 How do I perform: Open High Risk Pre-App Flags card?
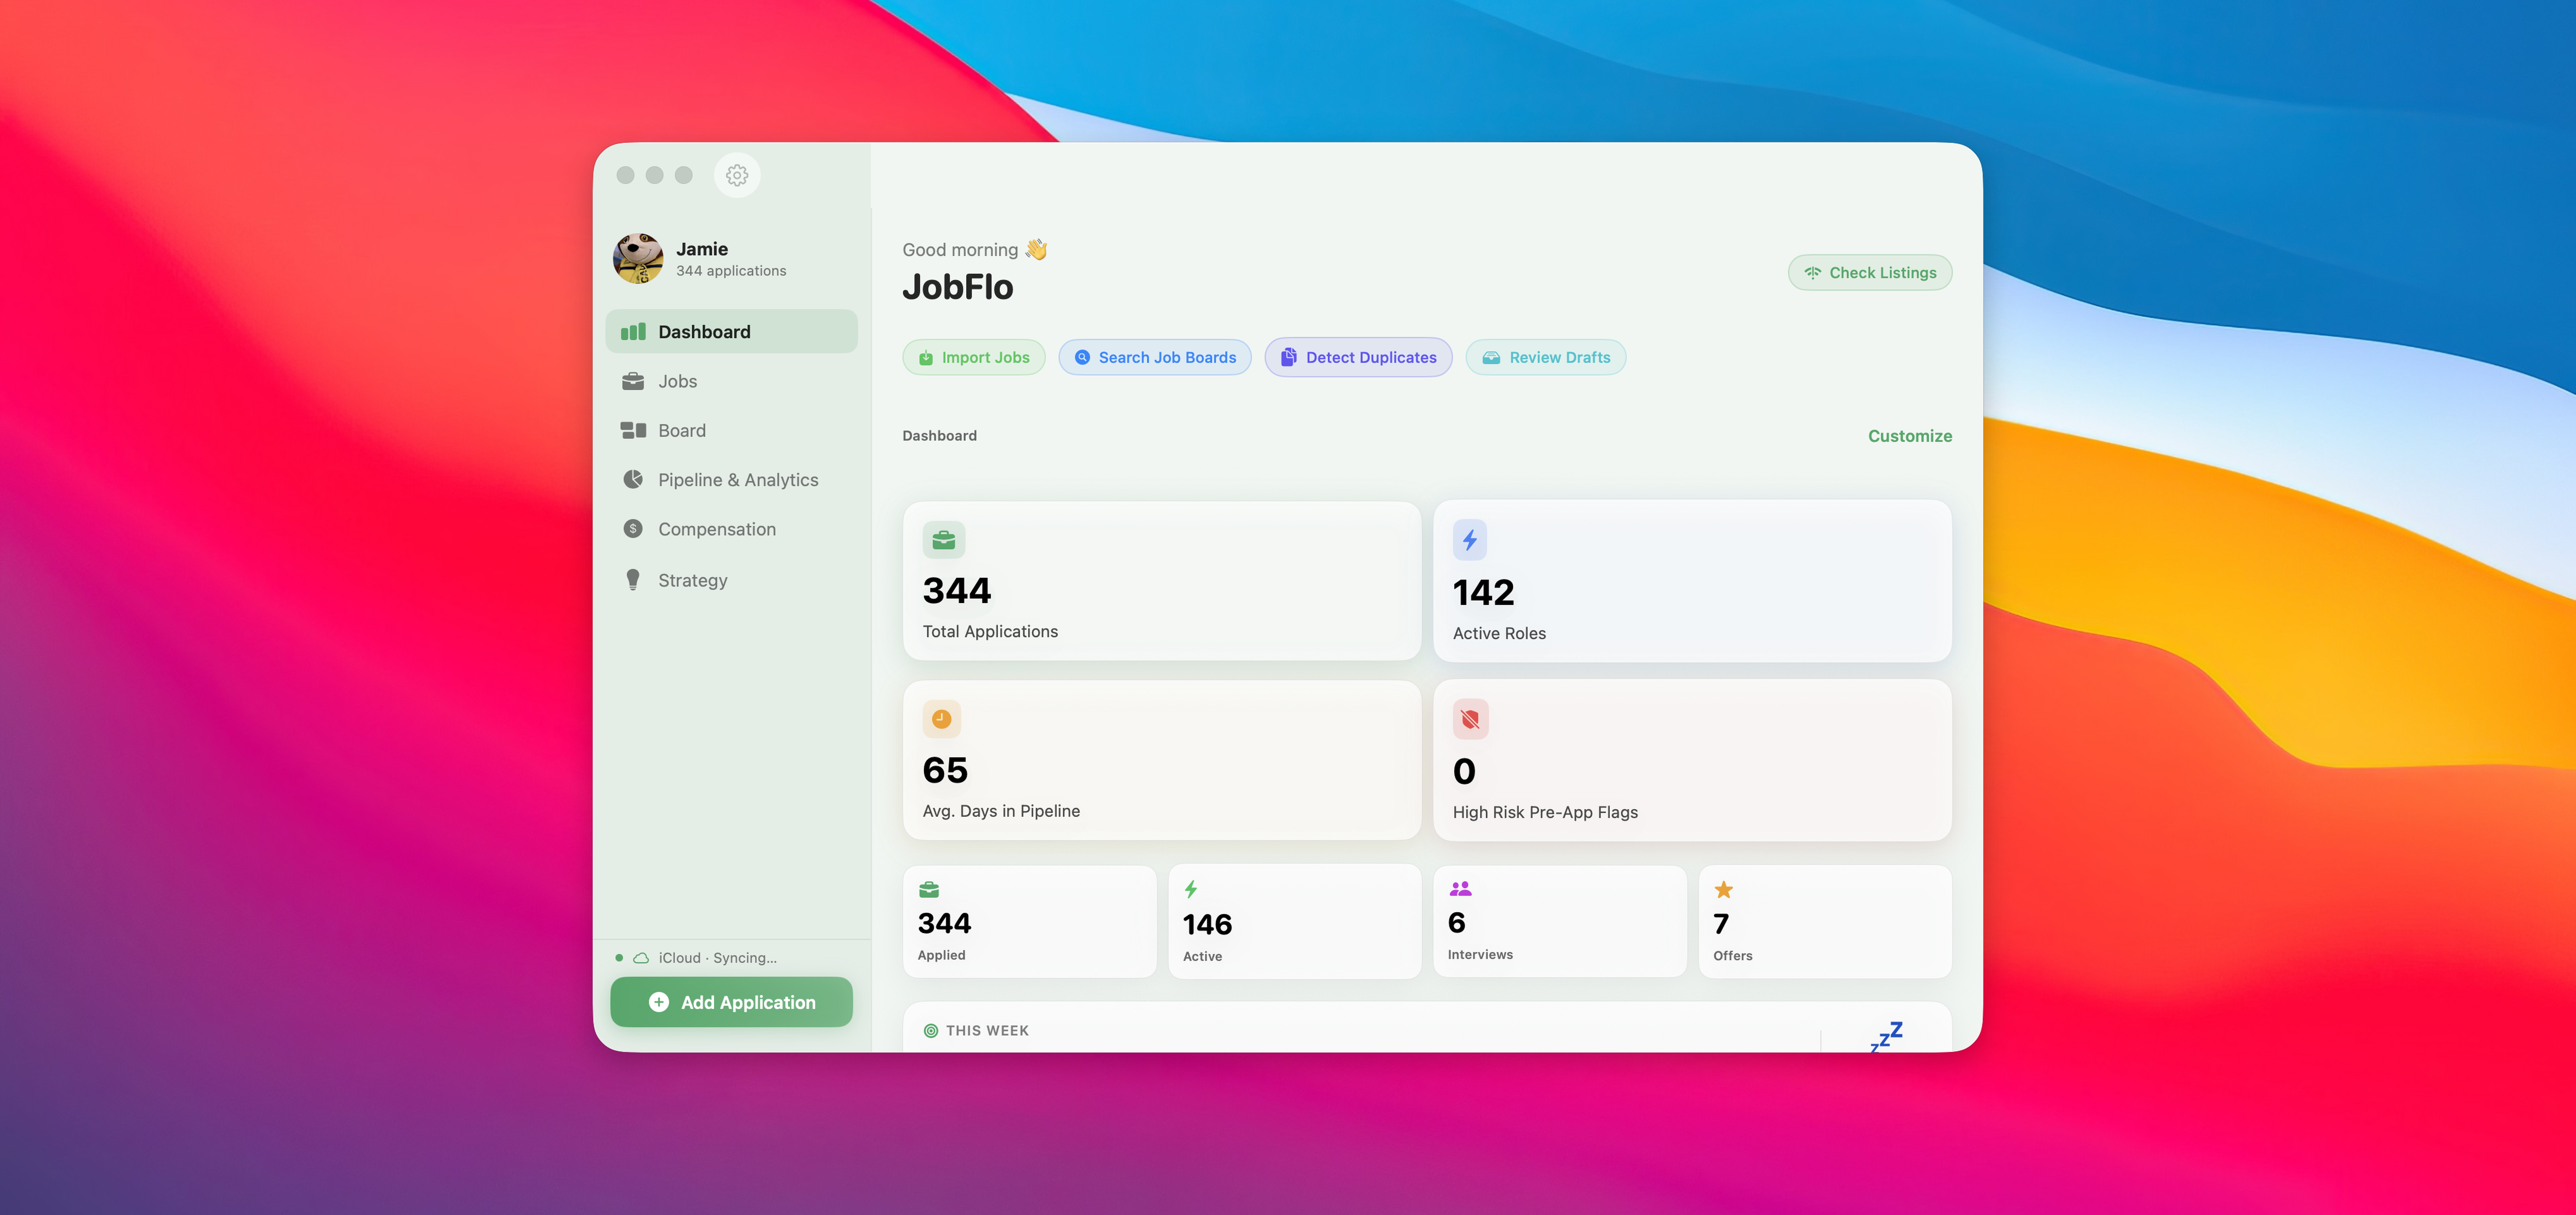tap(1692, 760)
